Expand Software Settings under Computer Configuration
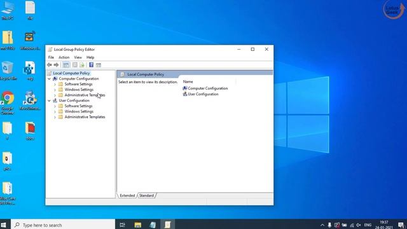Image resolution: width=407 pixels, height=229 pixels. (55, 84)
